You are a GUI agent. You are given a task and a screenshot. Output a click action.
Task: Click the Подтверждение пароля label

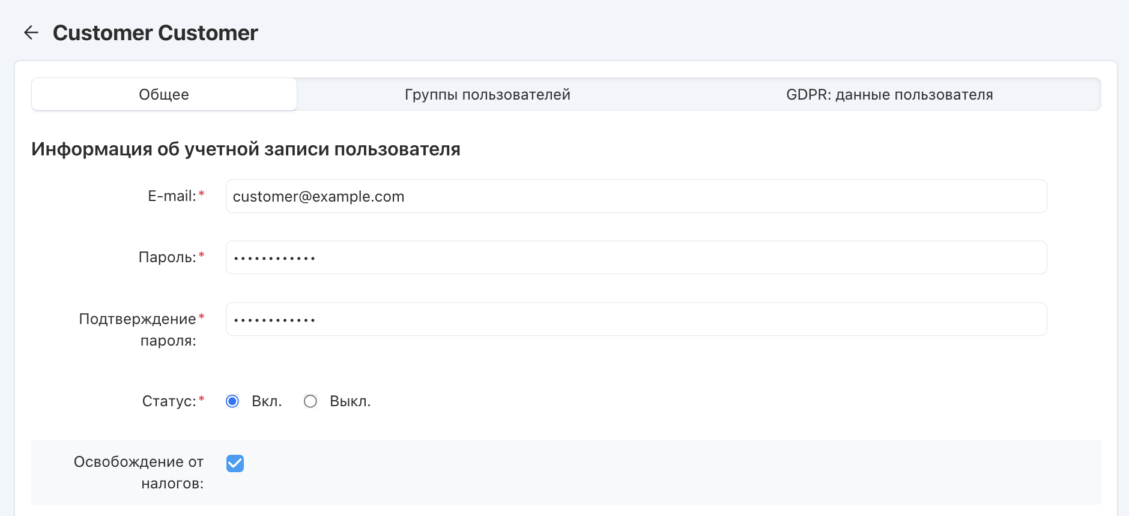point(138,329)
